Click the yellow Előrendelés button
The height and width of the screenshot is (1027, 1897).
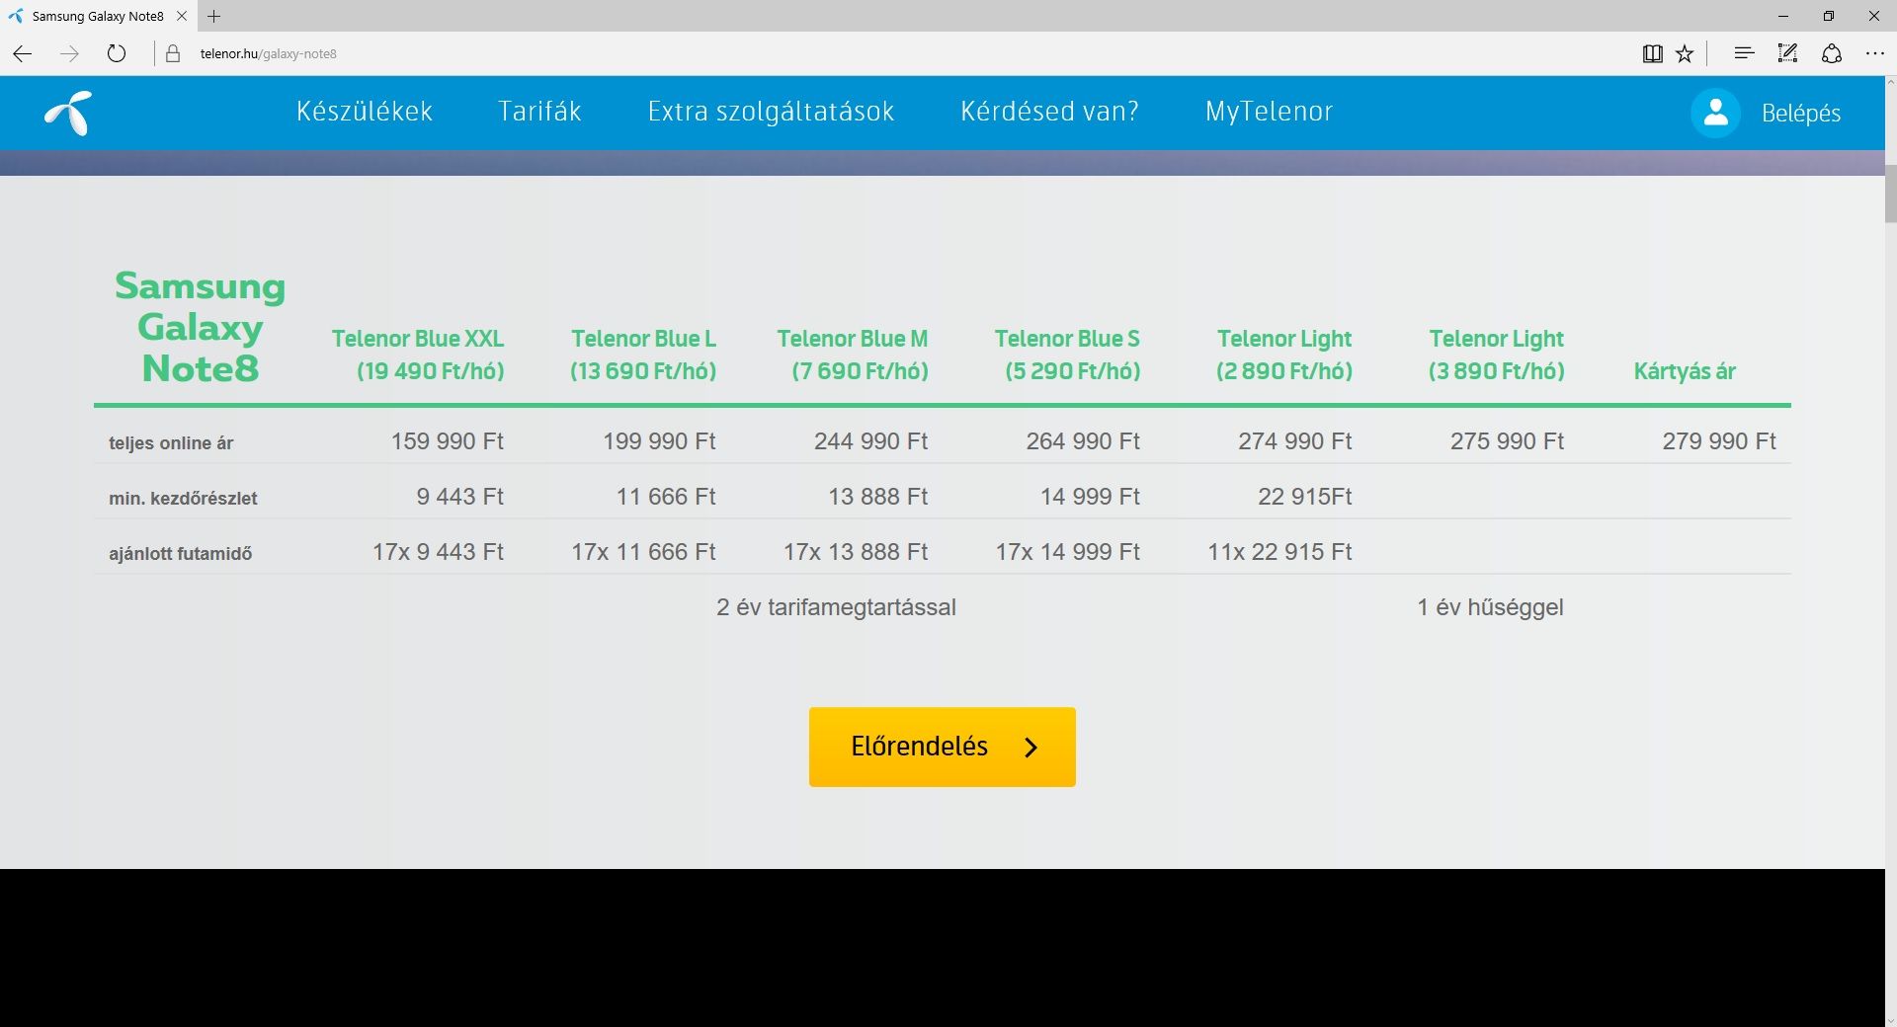[943, 747]
